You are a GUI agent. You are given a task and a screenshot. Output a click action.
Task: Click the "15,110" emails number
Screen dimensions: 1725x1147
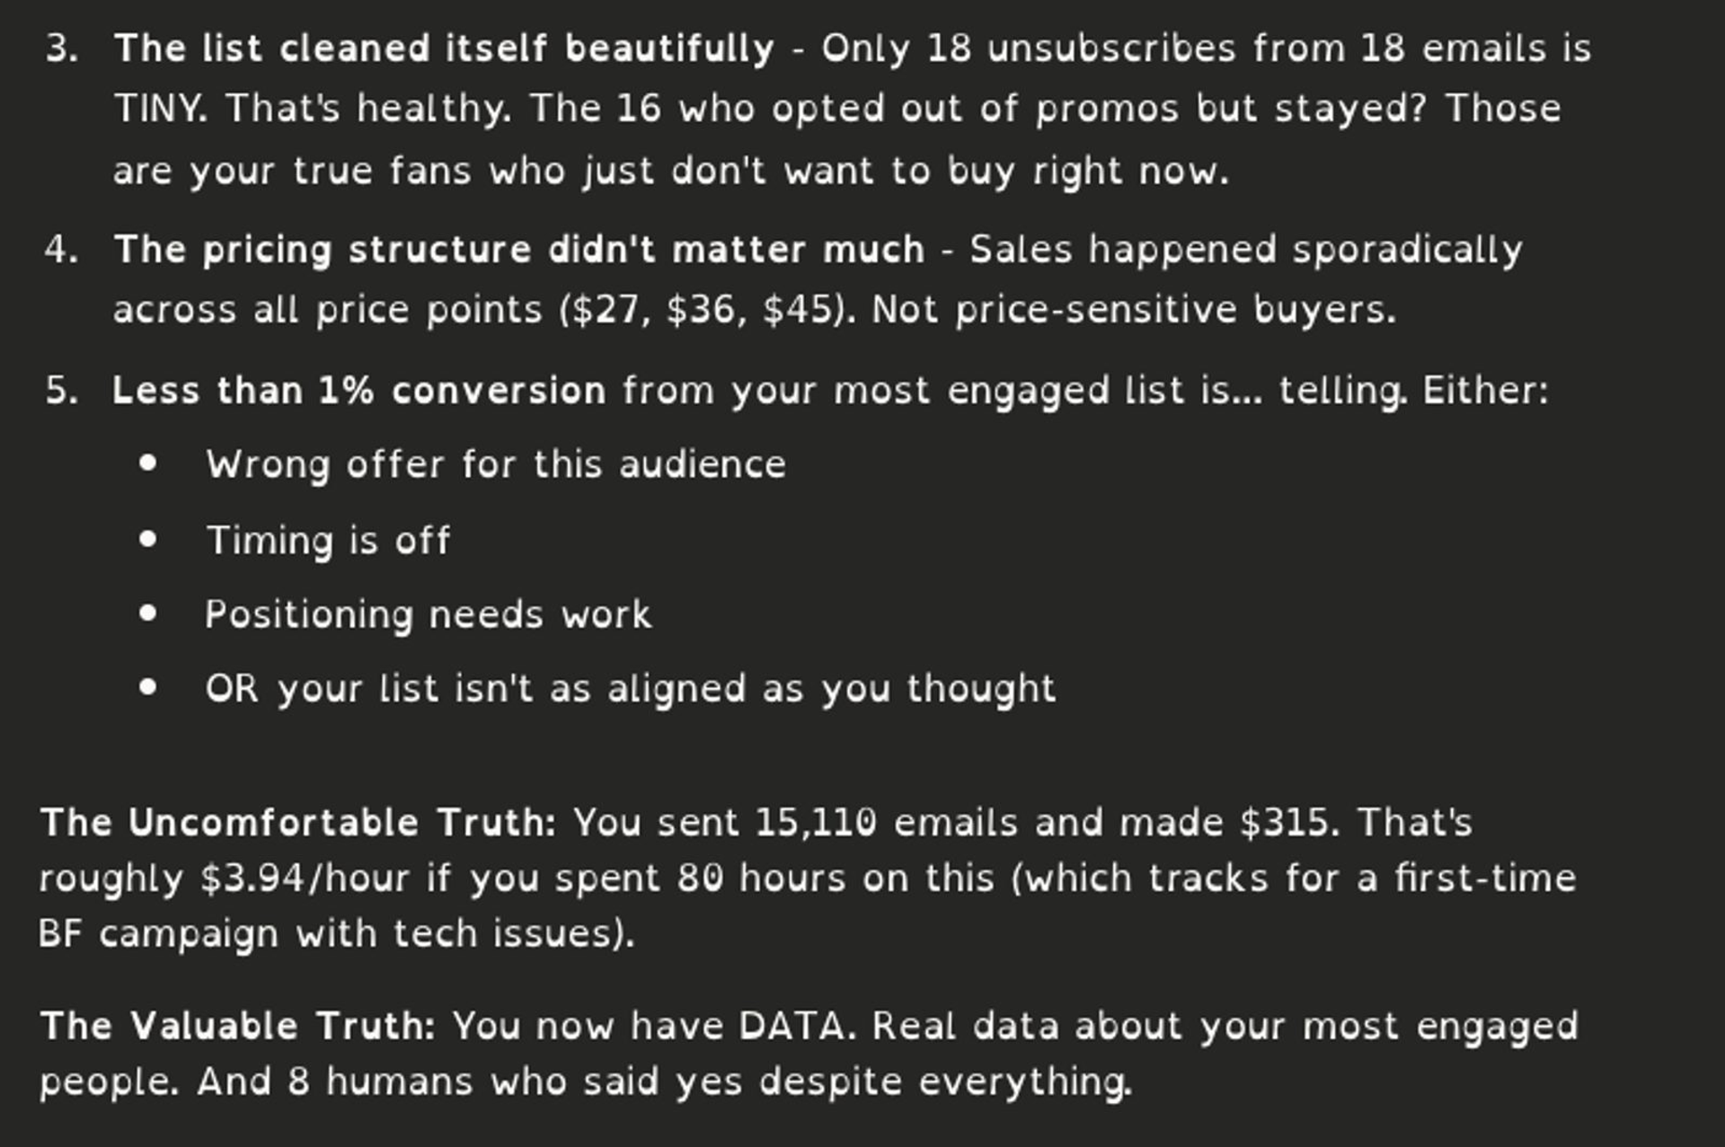point(815,823)
